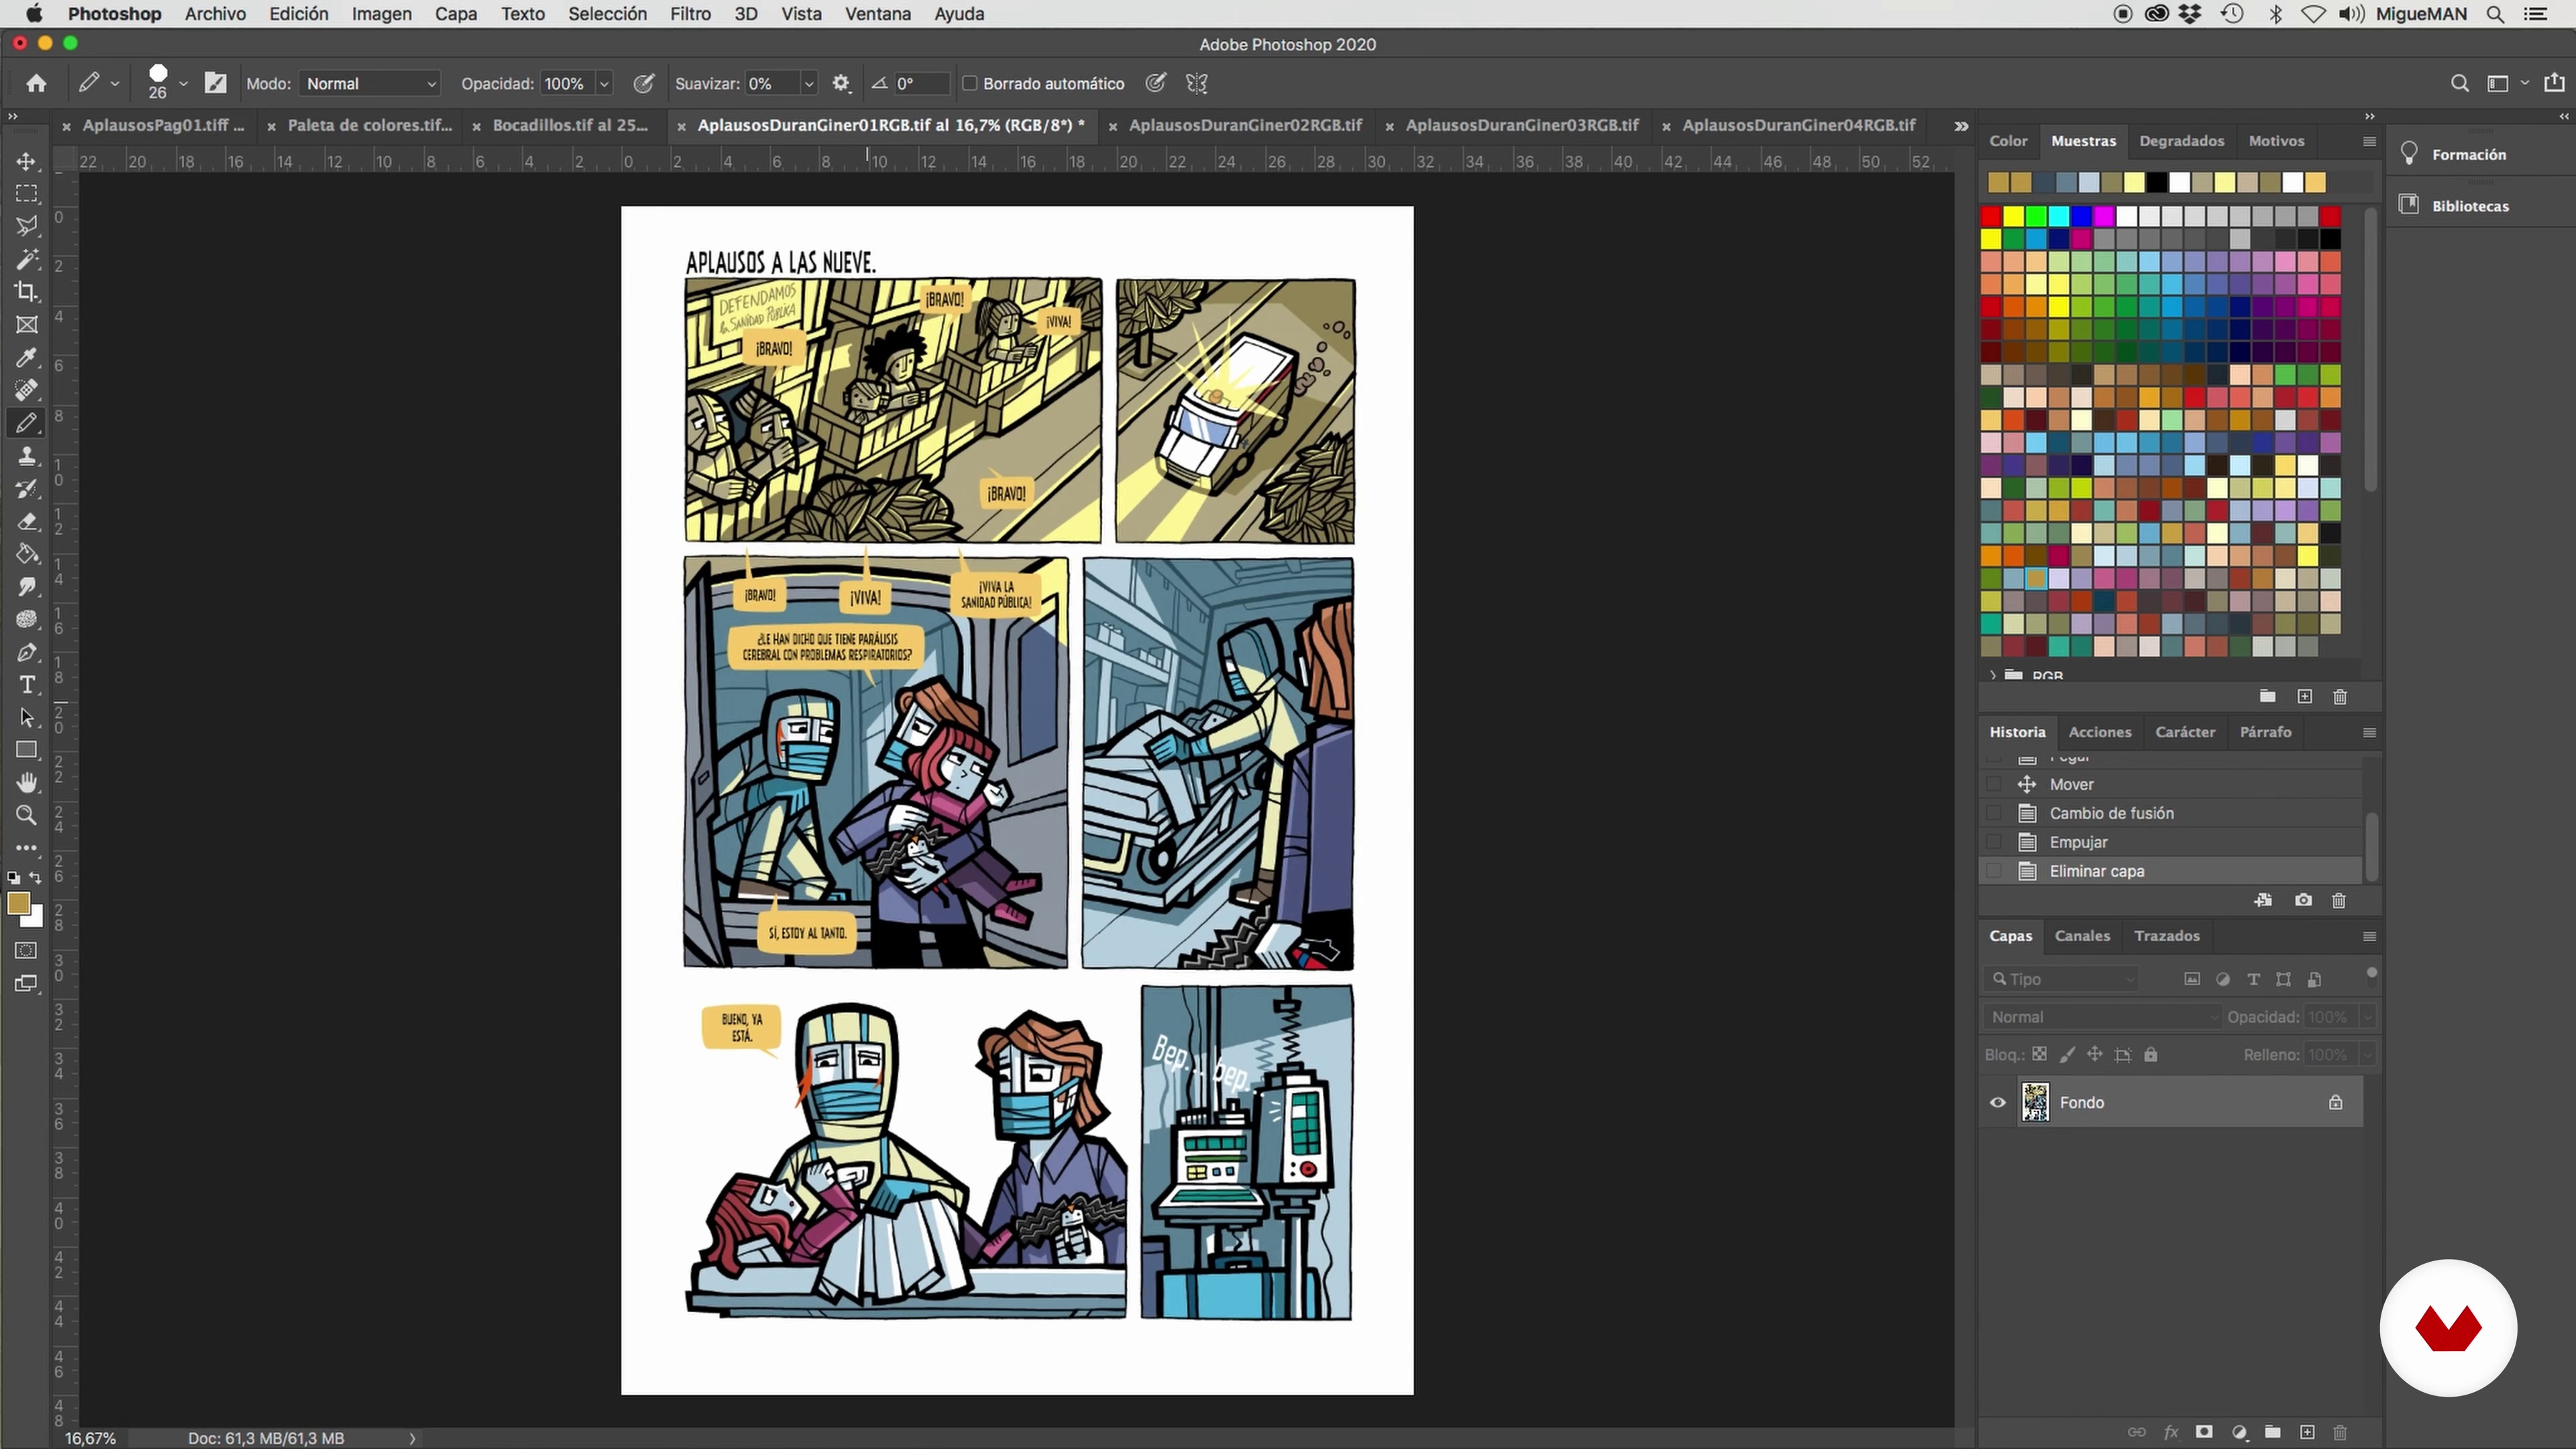The height and width of the screenshot is (1449, 2576).
Task: Open the Edit Toolbar three-dots menu
Action: click(x=27, y=848)
